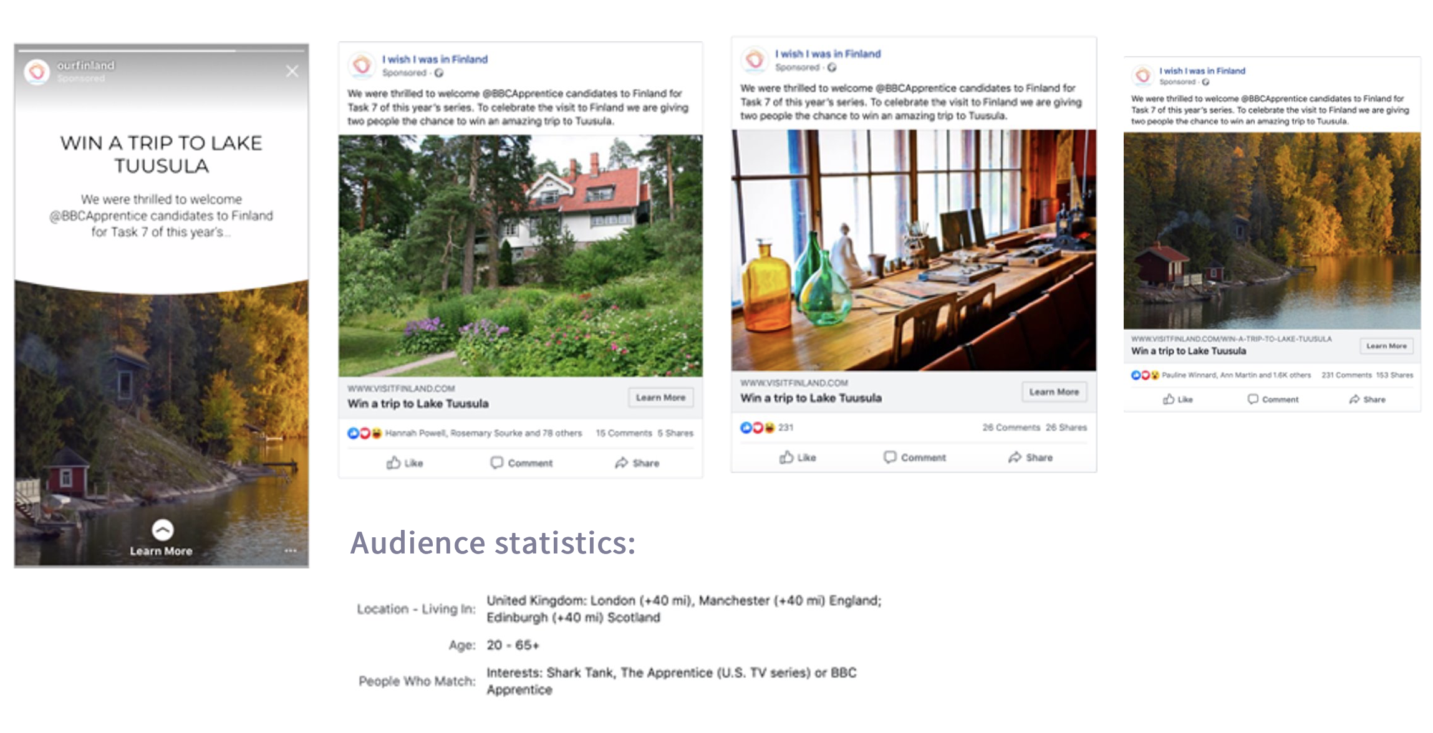Open 5 Shares on the house ad
This screenshot has height=733, width=1433.
click(675, 433)
